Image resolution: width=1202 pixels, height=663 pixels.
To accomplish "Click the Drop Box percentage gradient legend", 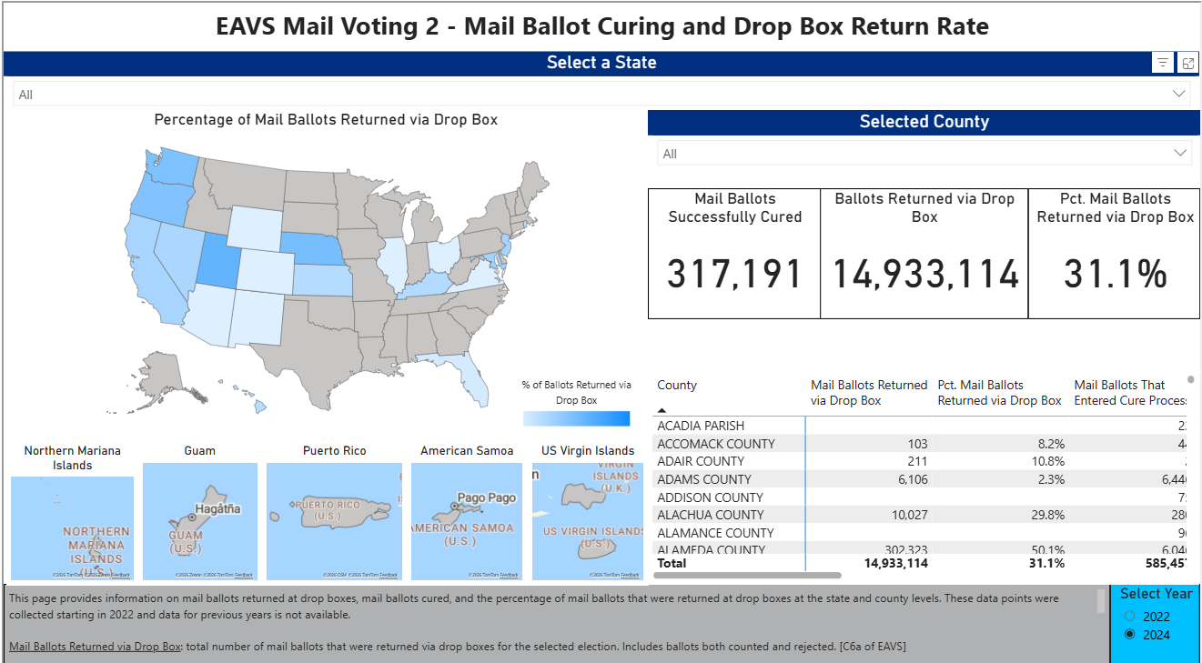I will 575,417.
